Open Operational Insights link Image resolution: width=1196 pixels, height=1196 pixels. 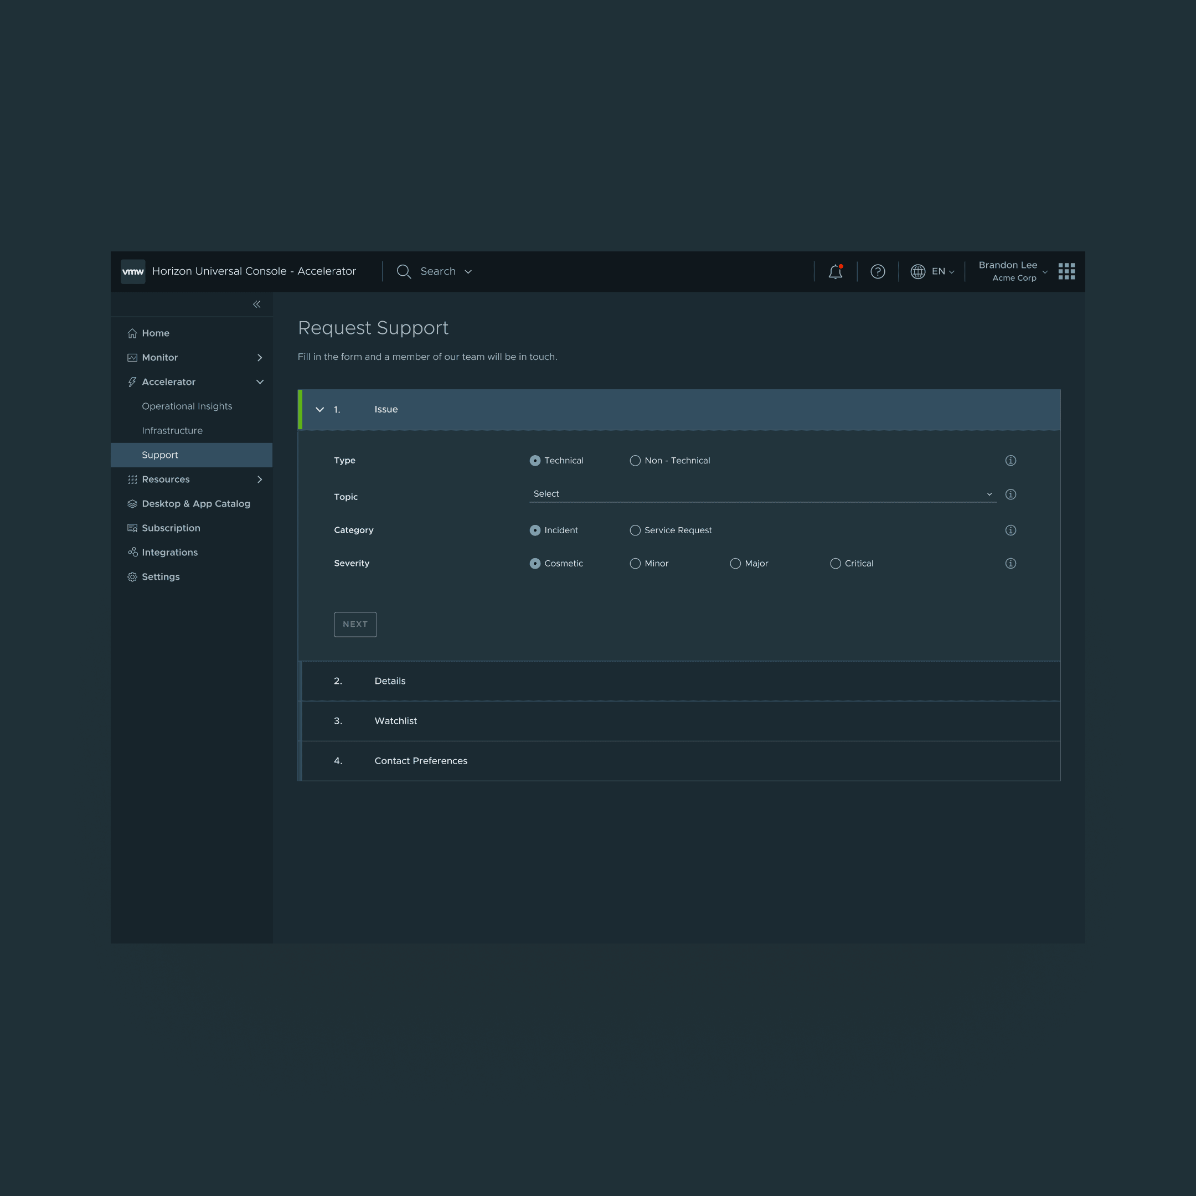(187, 406)
